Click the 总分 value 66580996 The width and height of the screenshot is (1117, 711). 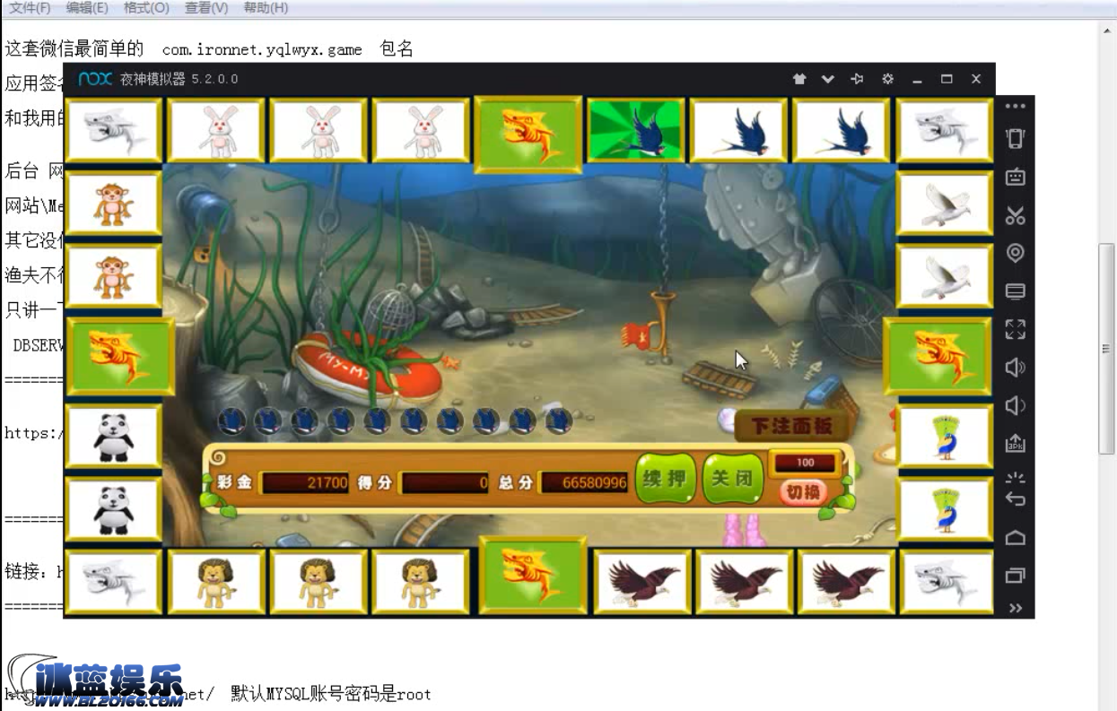(x=585, y=482)
